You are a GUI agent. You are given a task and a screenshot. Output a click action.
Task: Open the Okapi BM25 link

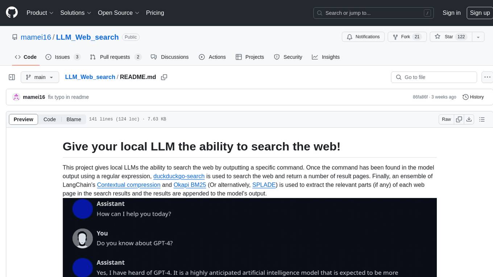(190, 185)
